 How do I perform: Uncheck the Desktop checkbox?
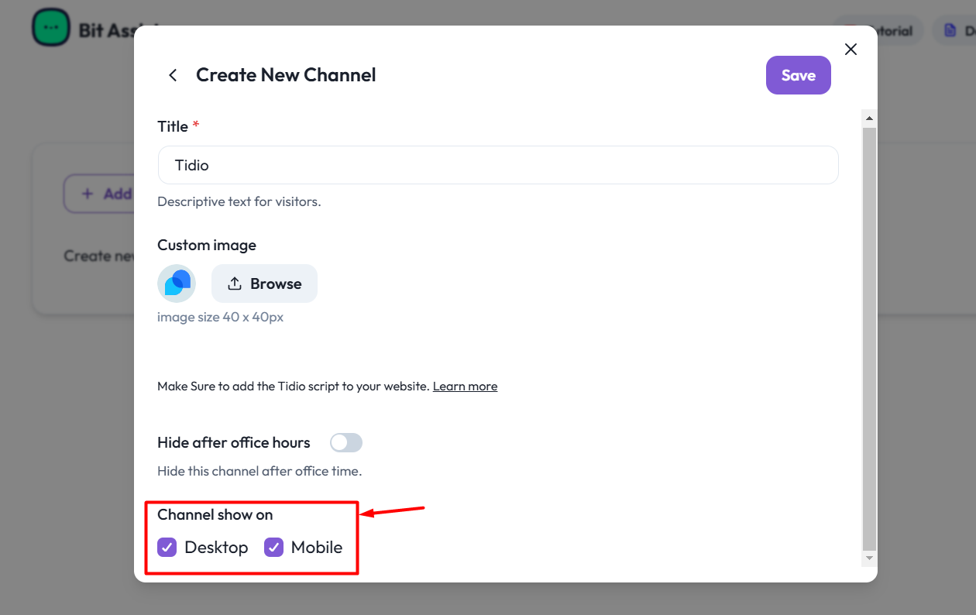click(x=167, y=548)
